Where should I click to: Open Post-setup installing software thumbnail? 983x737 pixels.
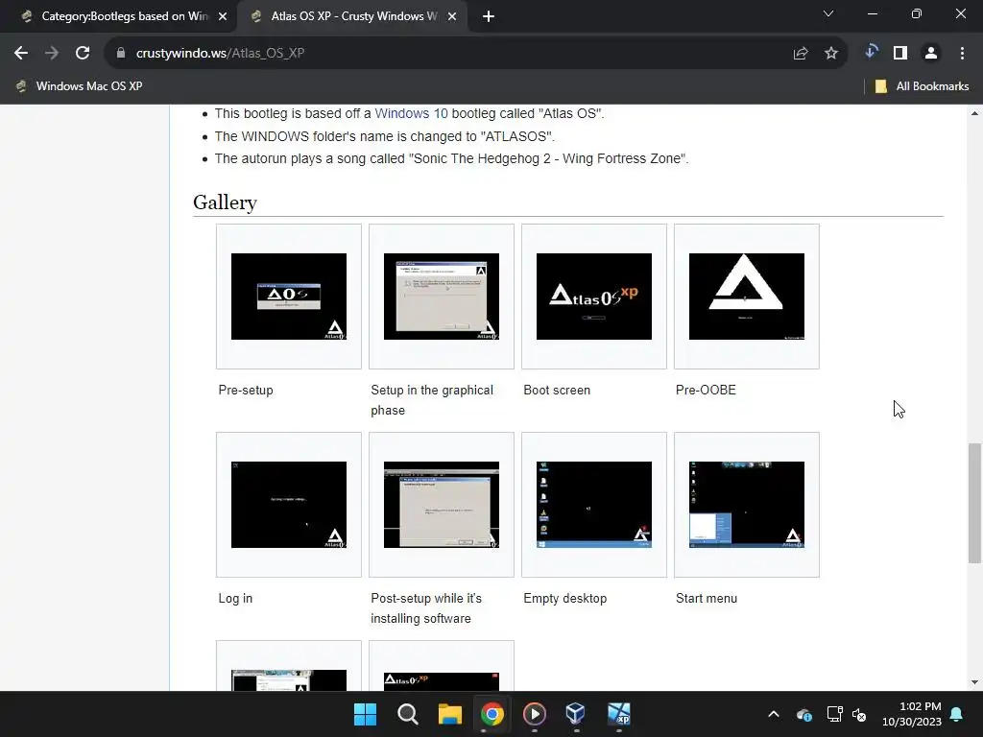pos(442,505)
